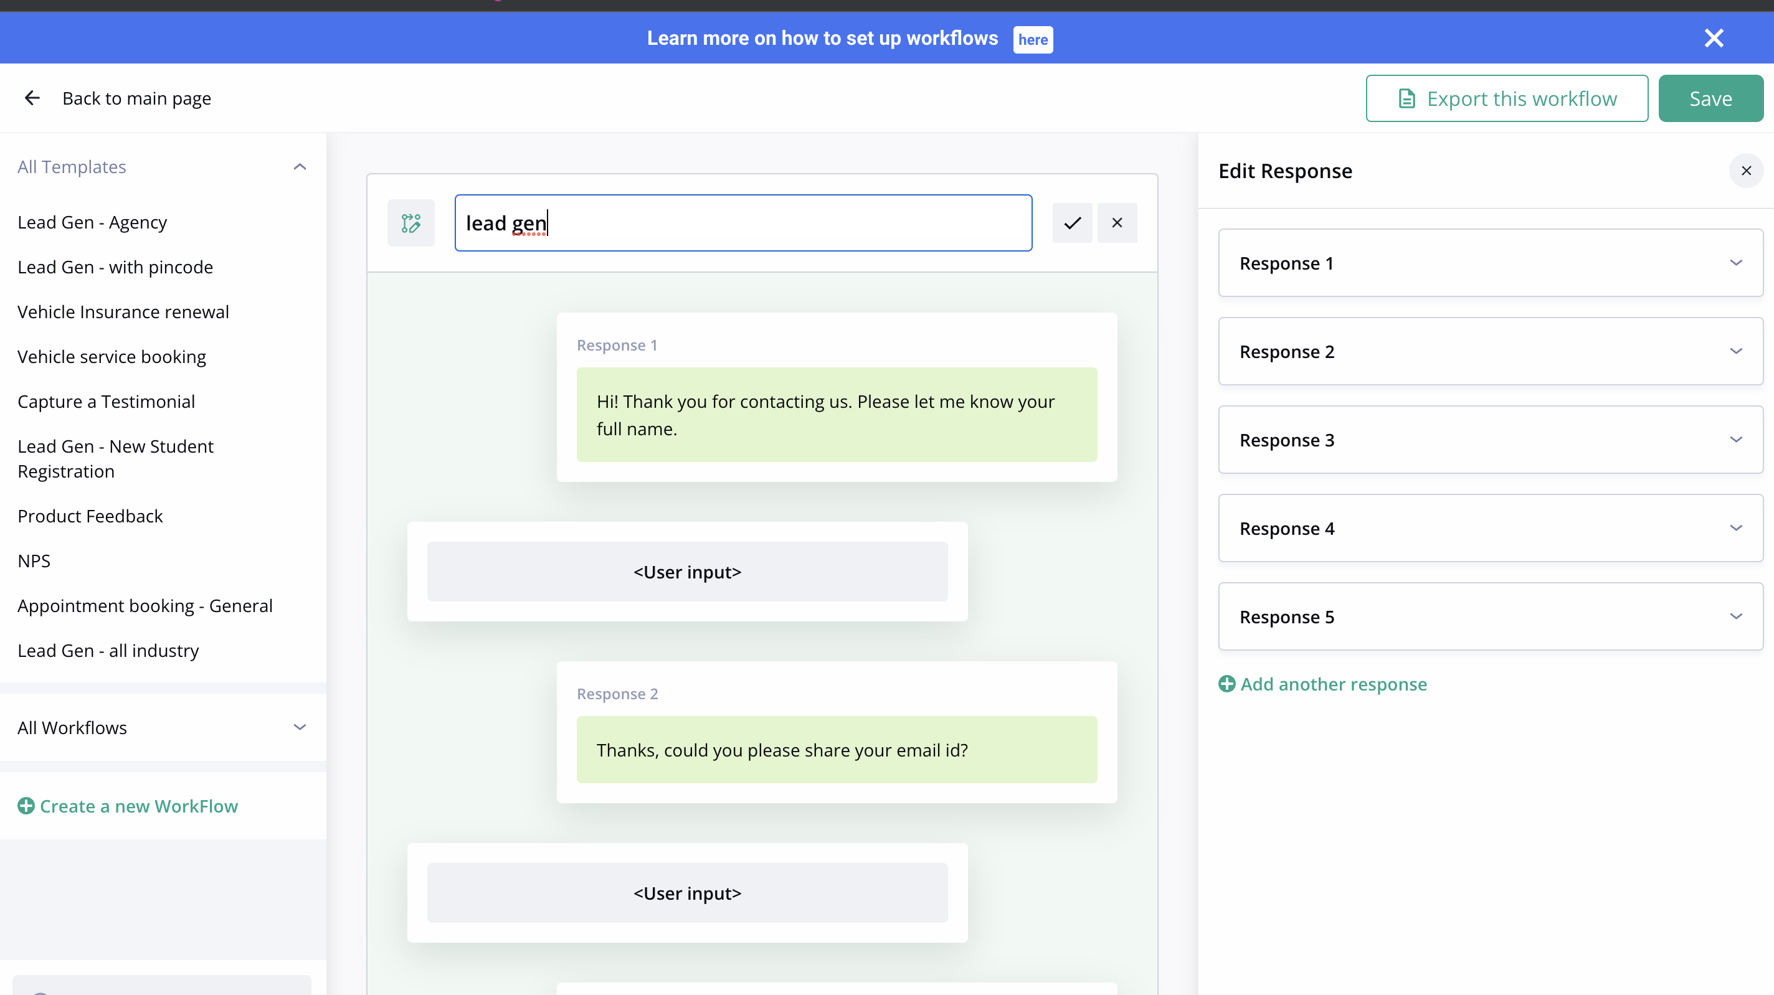1774x995 pixels.
Task: Click the workflow icon beside name field
Action: click(411, 223)
